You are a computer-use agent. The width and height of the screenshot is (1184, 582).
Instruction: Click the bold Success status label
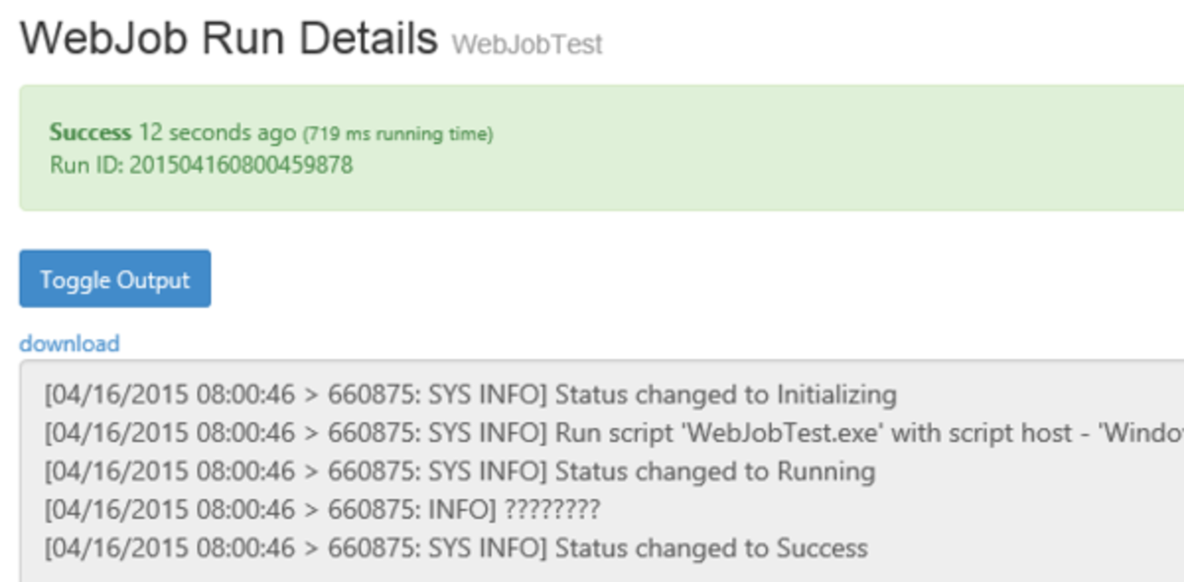coord(90,133)
